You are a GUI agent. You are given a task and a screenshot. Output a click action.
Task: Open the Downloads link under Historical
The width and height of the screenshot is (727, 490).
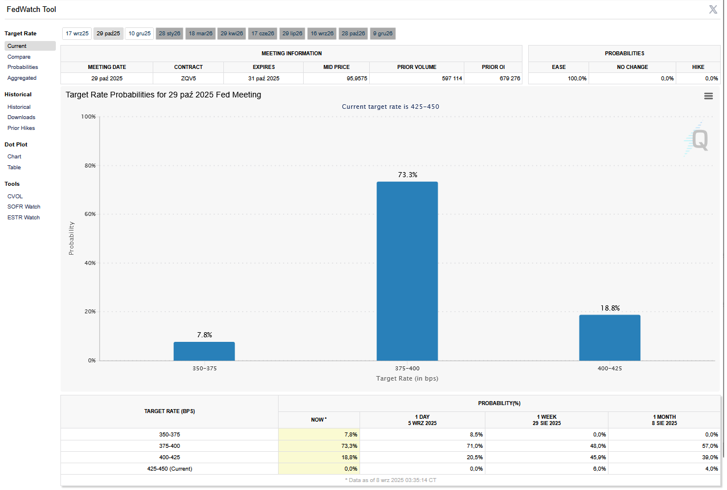[x=21, y=117]
